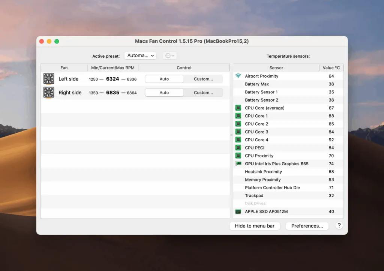The width and height of the screenshot is (384, 271).
Task: Click the Wi-Fi icon beside Airport Proximity
Action: tap(238, 76)
